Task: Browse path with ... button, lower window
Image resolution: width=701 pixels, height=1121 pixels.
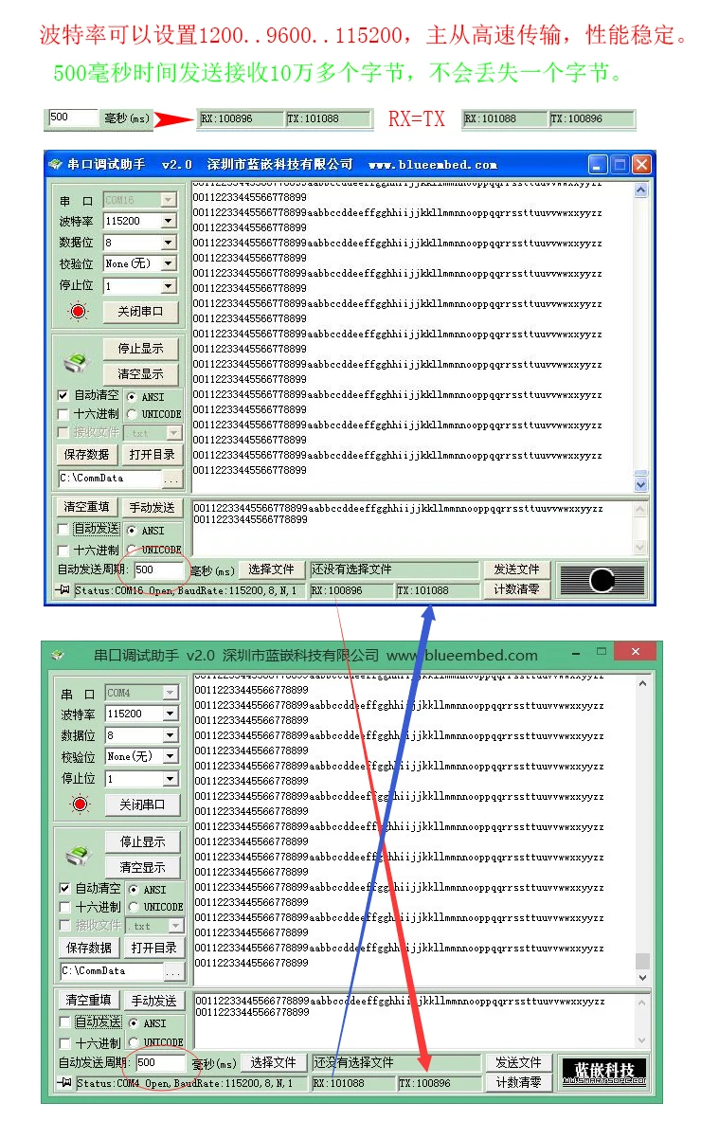Action: click(173, 972)
